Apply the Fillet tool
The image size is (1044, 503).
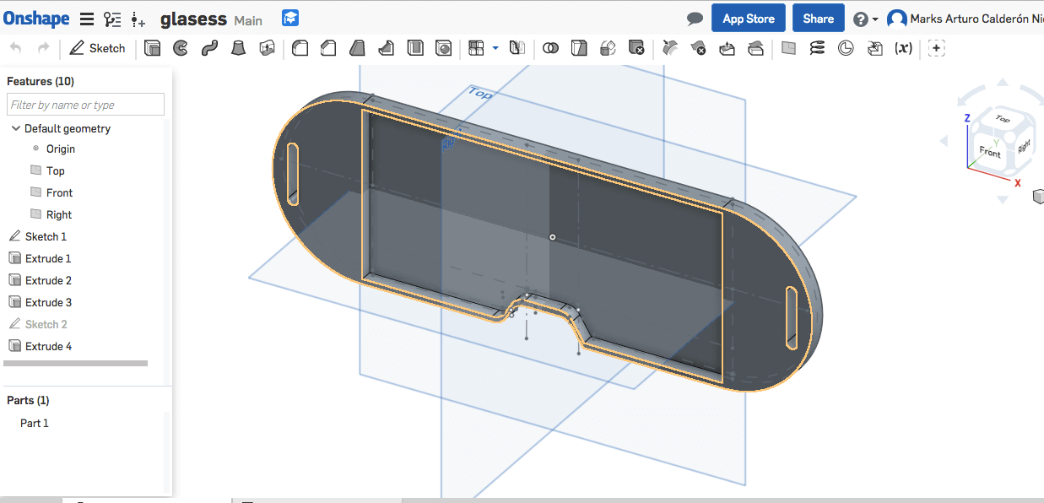pyautogui.click(x=300, y=48)
